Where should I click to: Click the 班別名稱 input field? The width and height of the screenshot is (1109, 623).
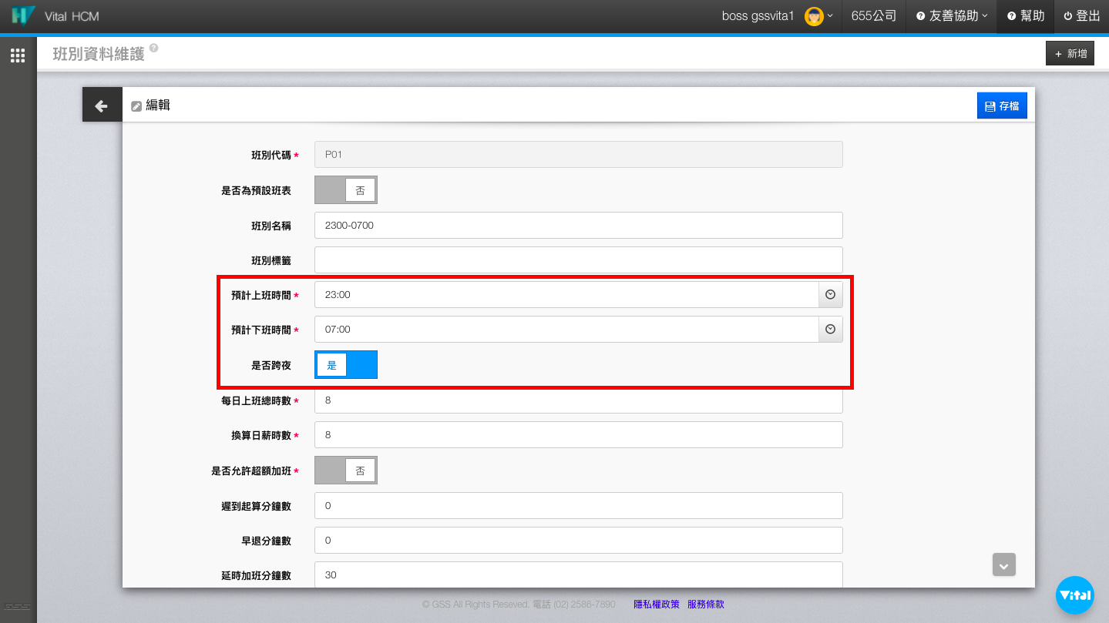pos(578,226)
